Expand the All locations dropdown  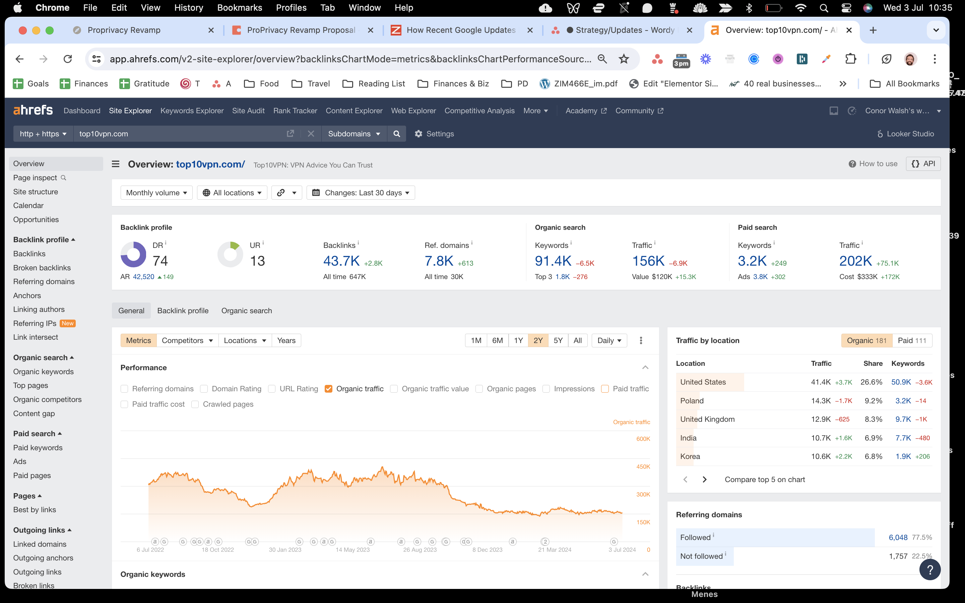[x=232, y=193]
